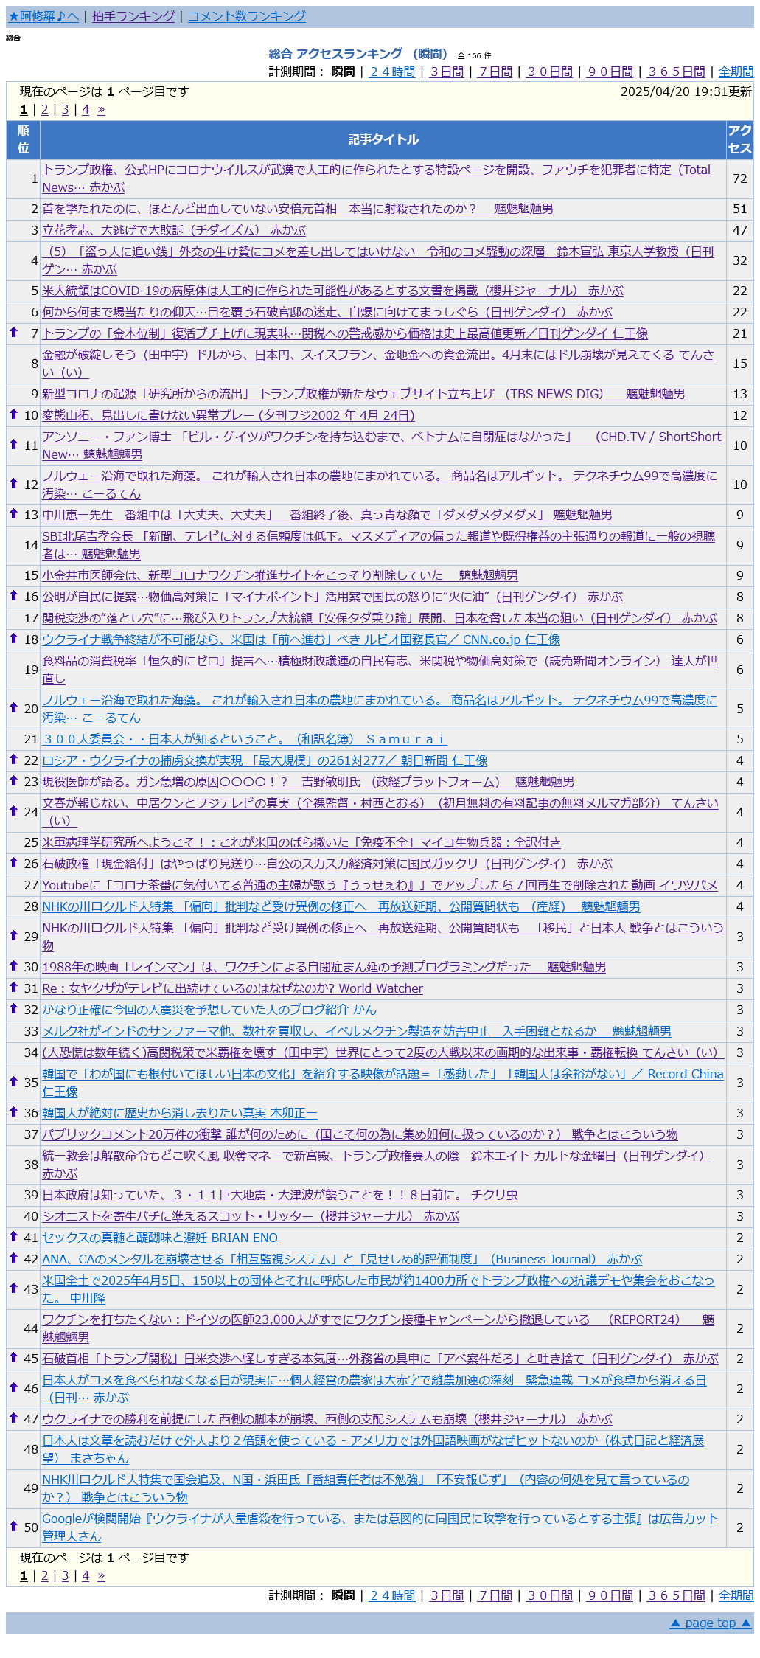Open the 関税交渉の"落とし穴" article

pyautogui.click(x=380, y=618)
